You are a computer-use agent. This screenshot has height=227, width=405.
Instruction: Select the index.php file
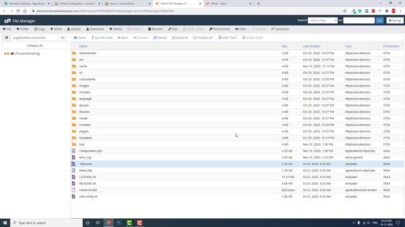coord(237,170)
